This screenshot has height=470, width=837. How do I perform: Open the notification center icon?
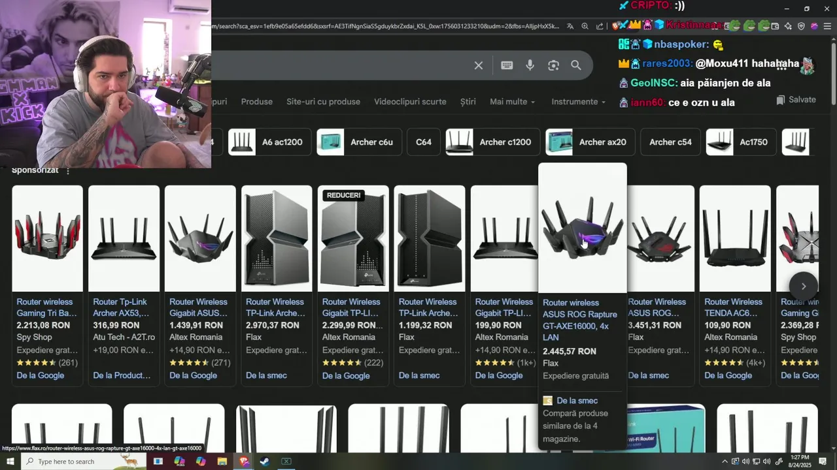[x=823, y=462]
